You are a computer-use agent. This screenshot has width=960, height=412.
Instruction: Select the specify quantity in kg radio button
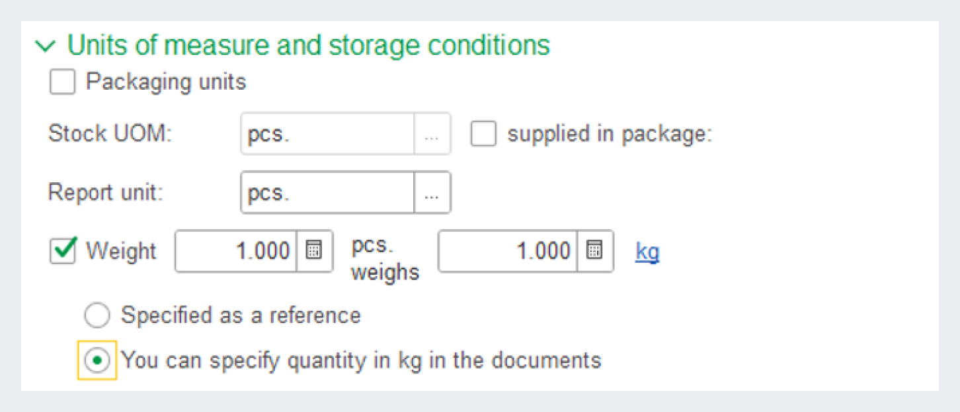pyautogui.click(x=97, y=361)
